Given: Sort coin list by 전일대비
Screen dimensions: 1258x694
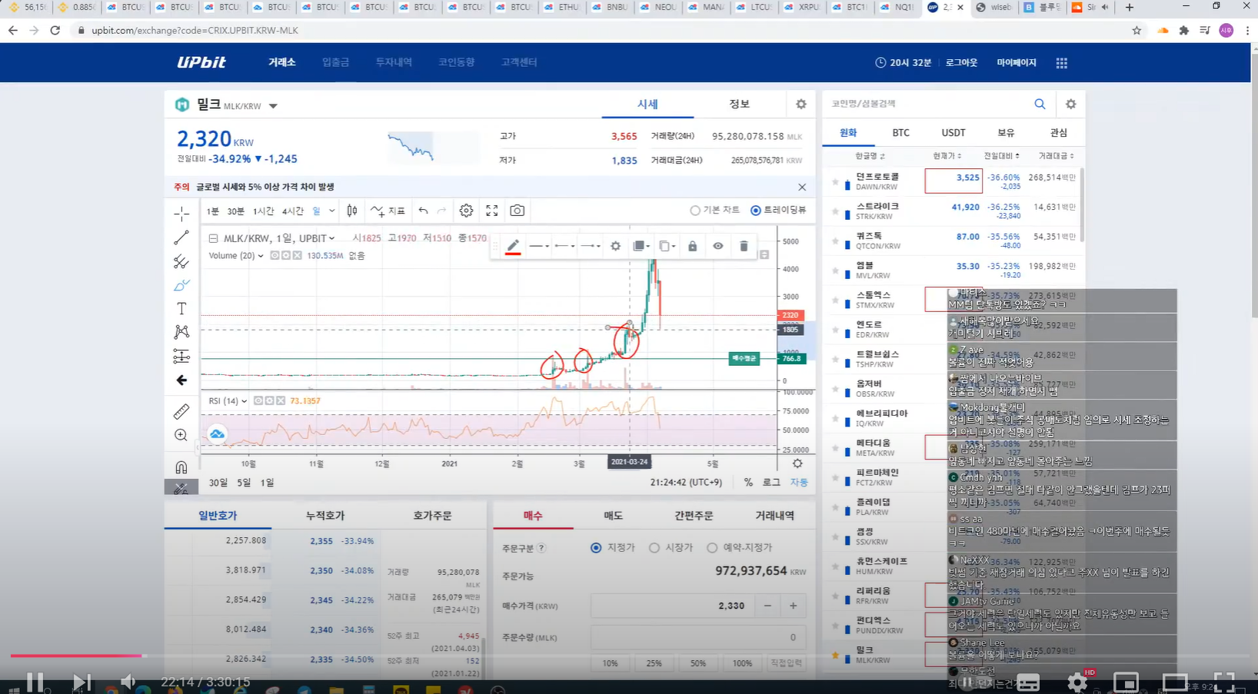Looking at the screenshot, I should point(1001,156).
